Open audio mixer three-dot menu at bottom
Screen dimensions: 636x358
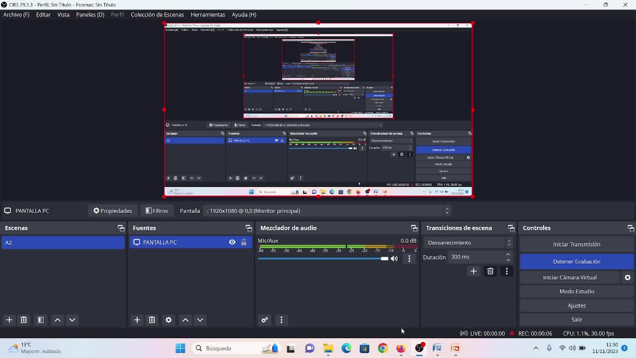coord(281,320)
